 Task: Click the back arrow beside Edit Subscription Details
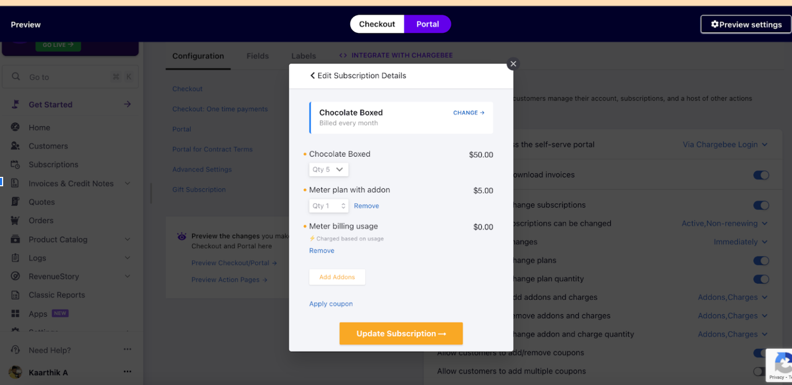point(313,75)
